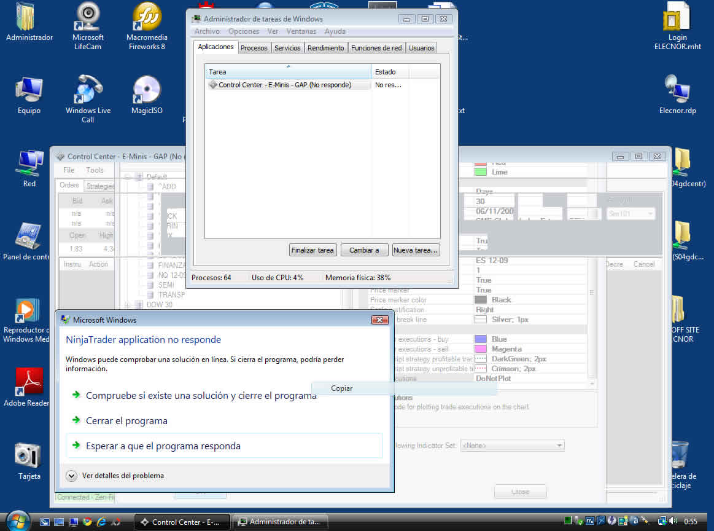
Task: Switch to Control Center taskbar button
Action: [x=182, y=522]
